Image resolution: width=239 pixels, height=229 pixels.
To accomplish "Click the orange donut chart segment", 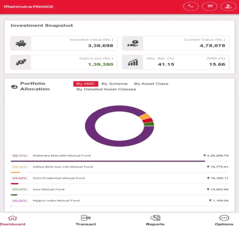I will [145, 116].
